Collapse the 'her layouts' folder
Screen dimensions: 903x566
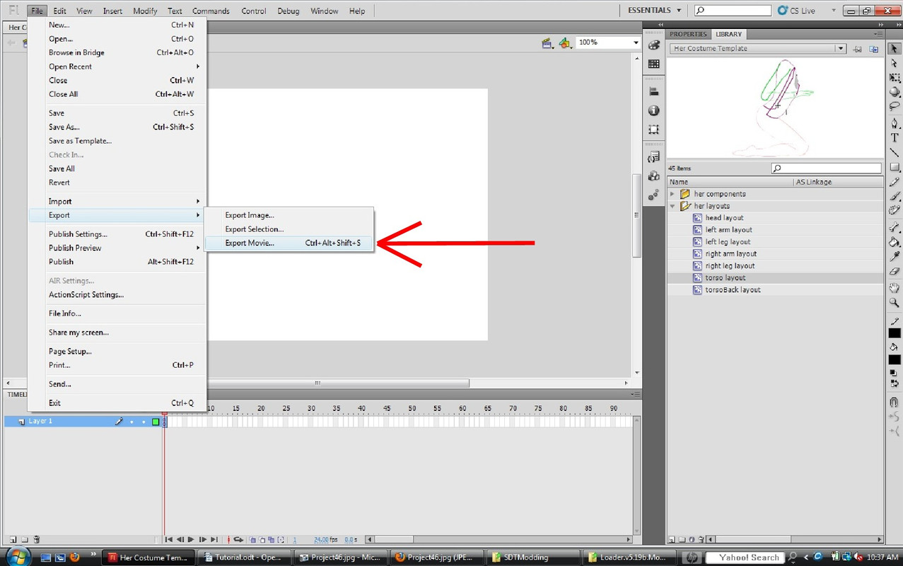click(x=672, y=206)
